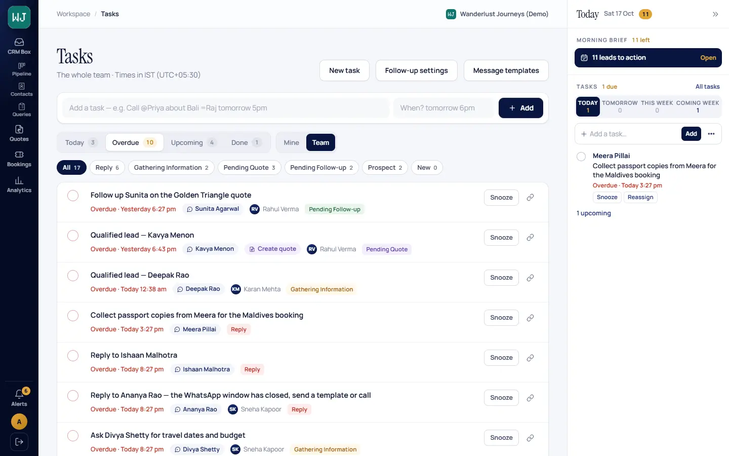
Task: Switch to the Overdue tab
Action: (134, 142)
